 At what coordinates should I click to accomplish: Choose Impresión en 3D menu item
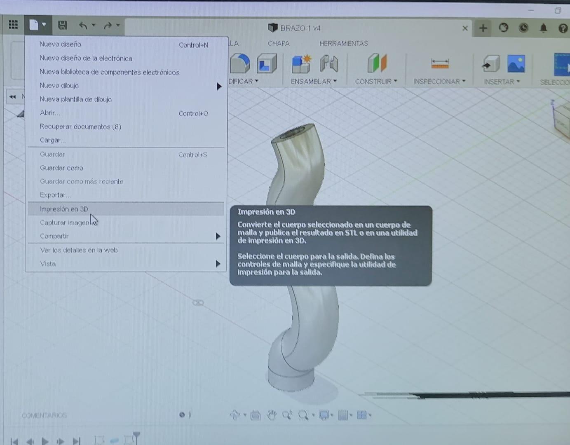point(126,209)
